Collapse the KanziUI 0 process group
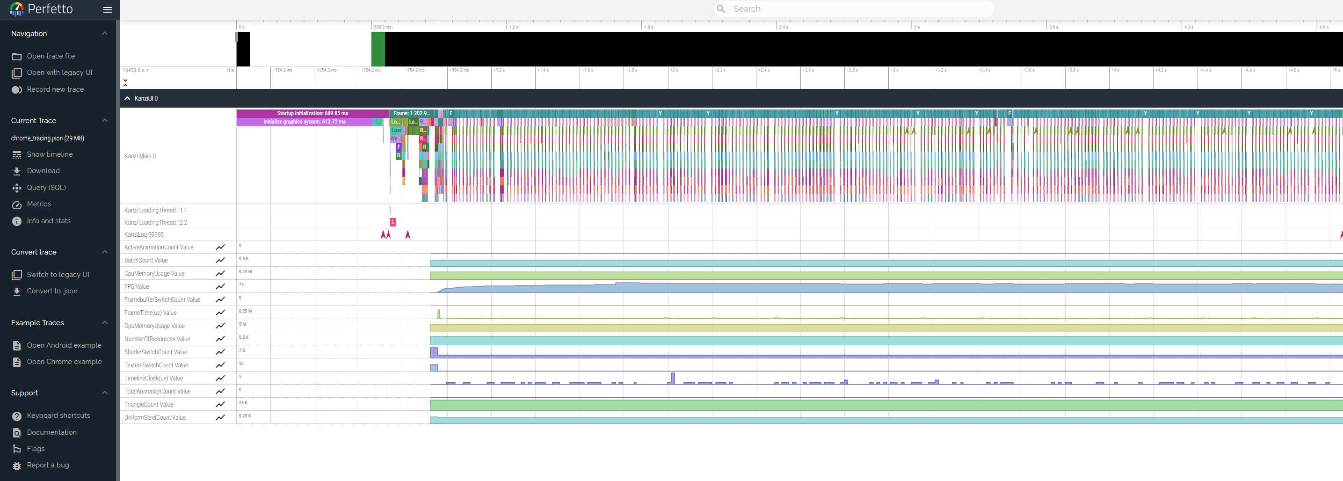Image resolution: width=1343 pixels, height=481 pixels. click(x=127, y=98)
